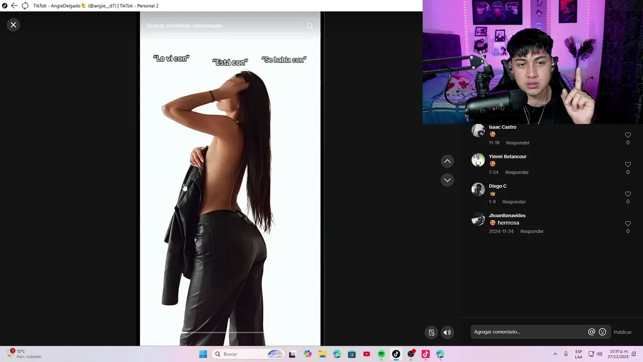Click the Publicar button
Viewport: 643px width, 362px height.
(x=622, y=332)
